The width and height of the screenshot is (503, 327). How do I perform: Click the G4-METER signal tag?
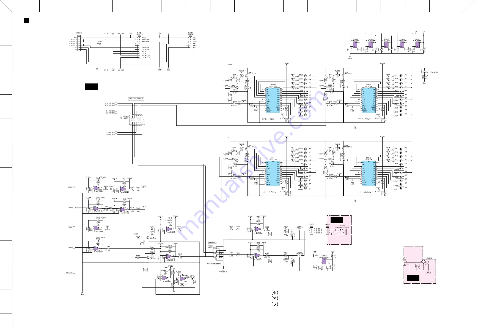tap(111, 134)
